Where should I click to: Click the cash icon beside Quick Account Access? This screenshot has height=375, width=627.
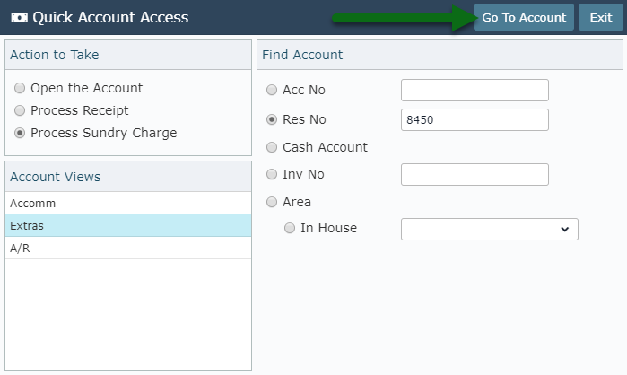coord(19,18)
